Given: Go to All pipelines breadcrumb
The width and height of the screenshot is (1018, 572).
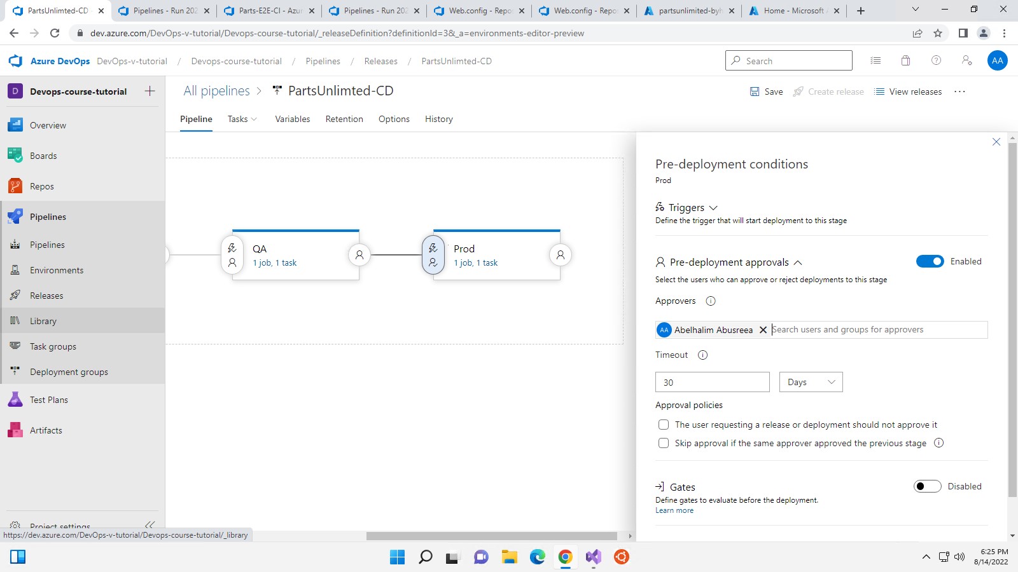Looking at the screenshot, I should click(216, 91).
